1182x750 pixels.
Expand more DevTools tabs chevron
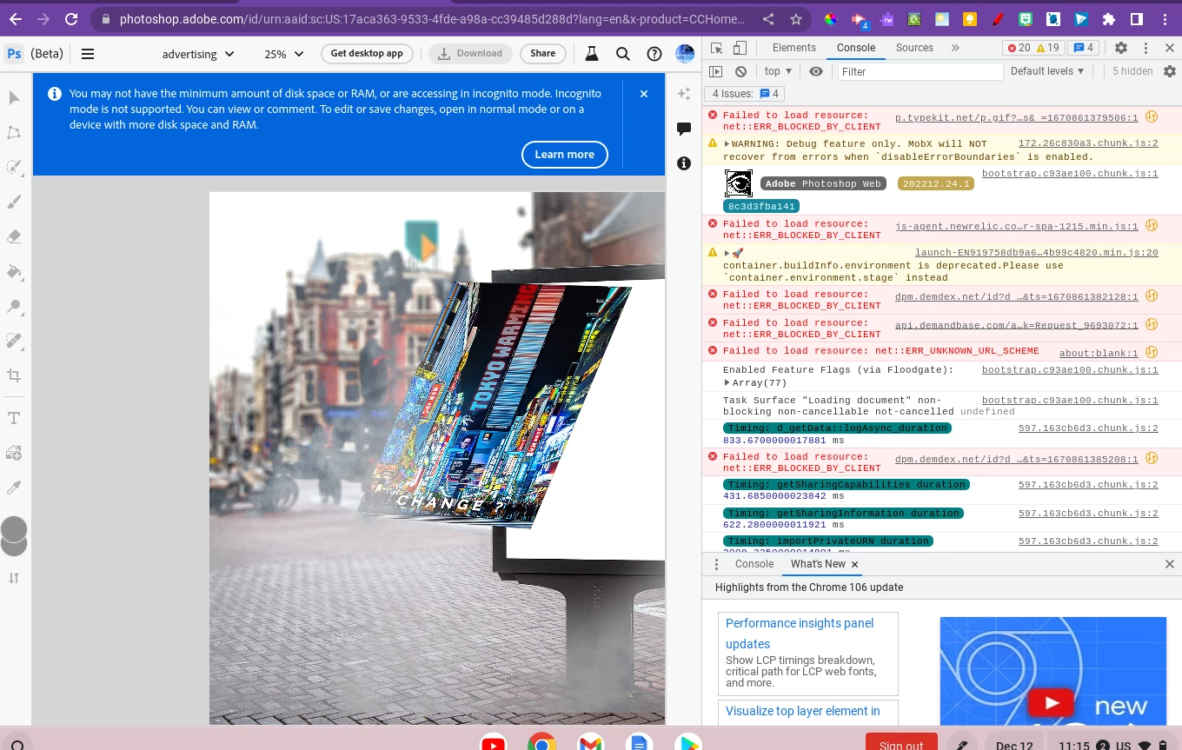pyautogui.click(x=955, y=48)
